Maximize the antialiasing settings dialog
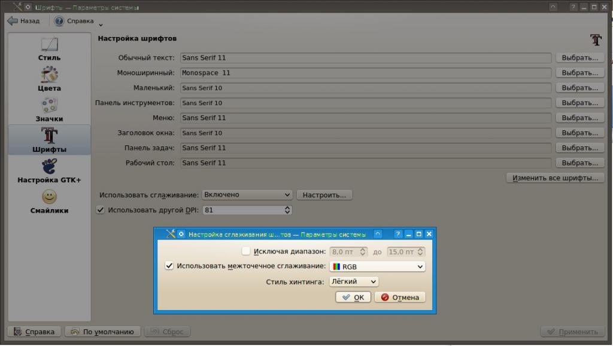613x346 pixels. [418, 234]
